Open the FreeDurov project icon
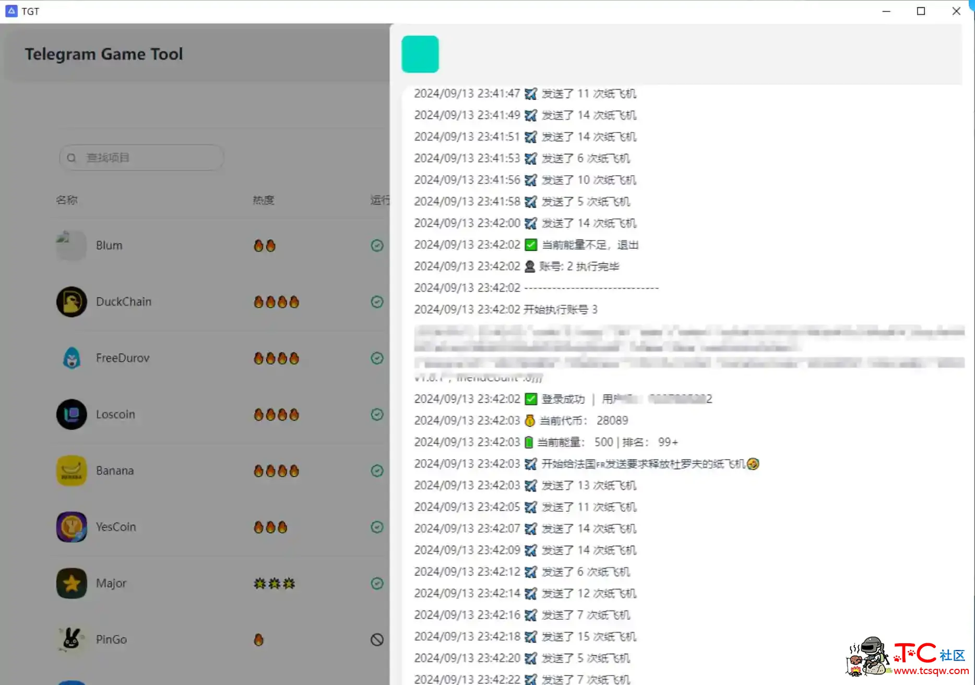975x685 pixels. click(x=72, y=358)
